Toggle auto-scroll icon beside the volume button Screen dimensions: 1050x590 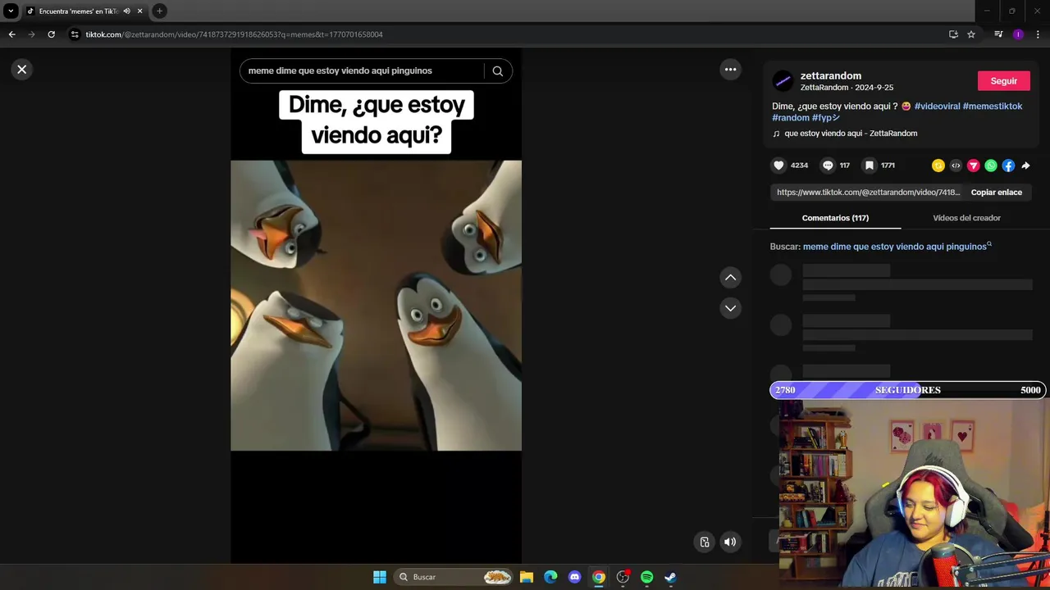click(705, 542)
